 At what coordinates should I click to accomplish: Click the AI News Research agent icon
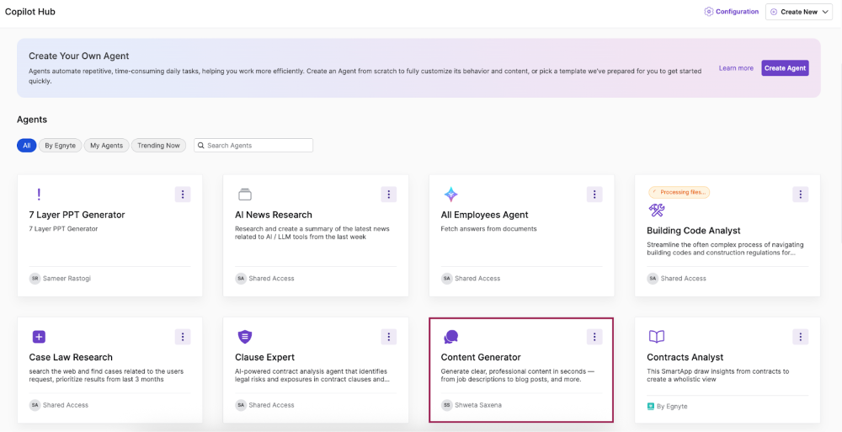tap(245, 195)
